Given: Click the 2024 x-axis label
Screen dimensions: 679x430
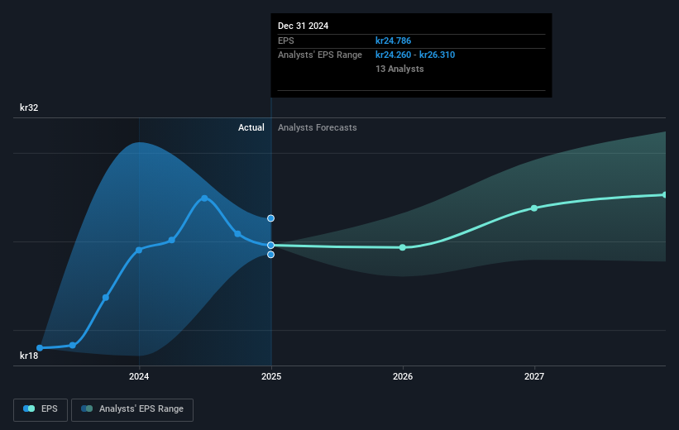Looking at the screenshot, I should [139, 376].
